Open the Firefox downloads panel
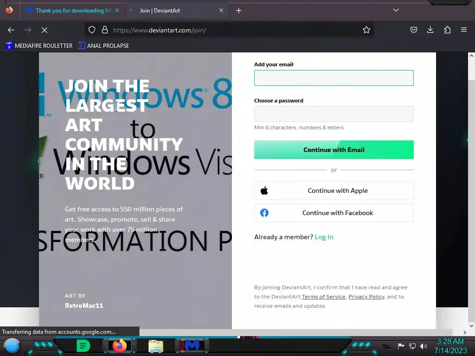Viewport: 475px width, 356px height. (430, 30)
